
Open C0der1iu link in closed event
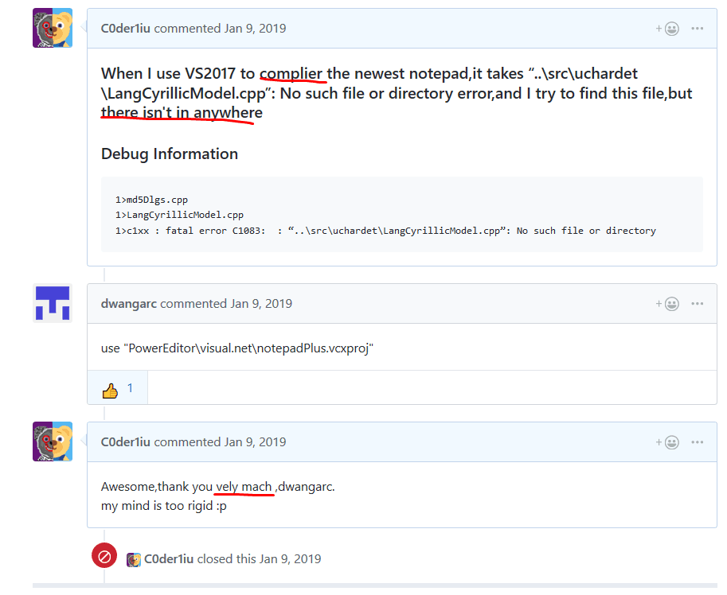tap(169, 559)
